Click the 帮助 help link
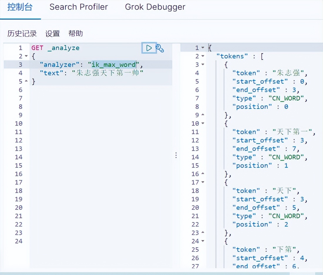This screenshot has width=323, height=275. pyautogui.click(x=75, y=33)
